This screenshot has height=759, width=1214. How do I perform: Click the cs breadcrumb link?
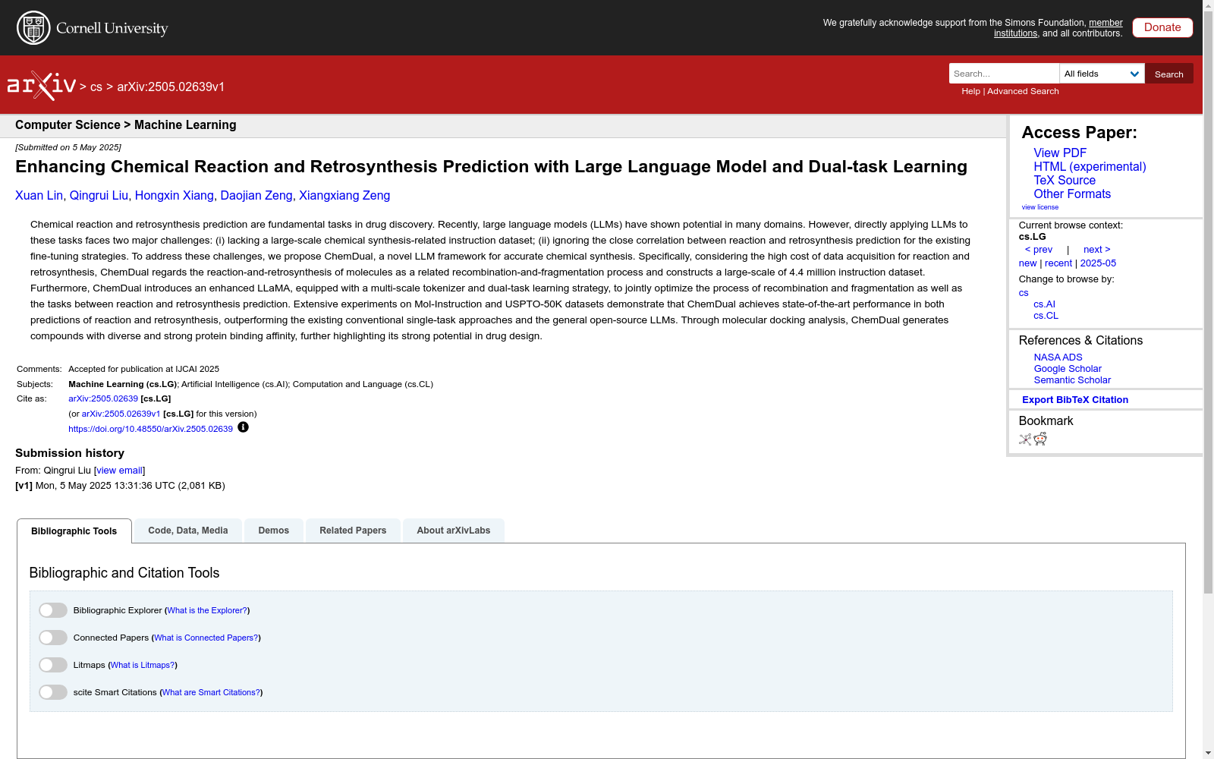(x=96, y=87)
